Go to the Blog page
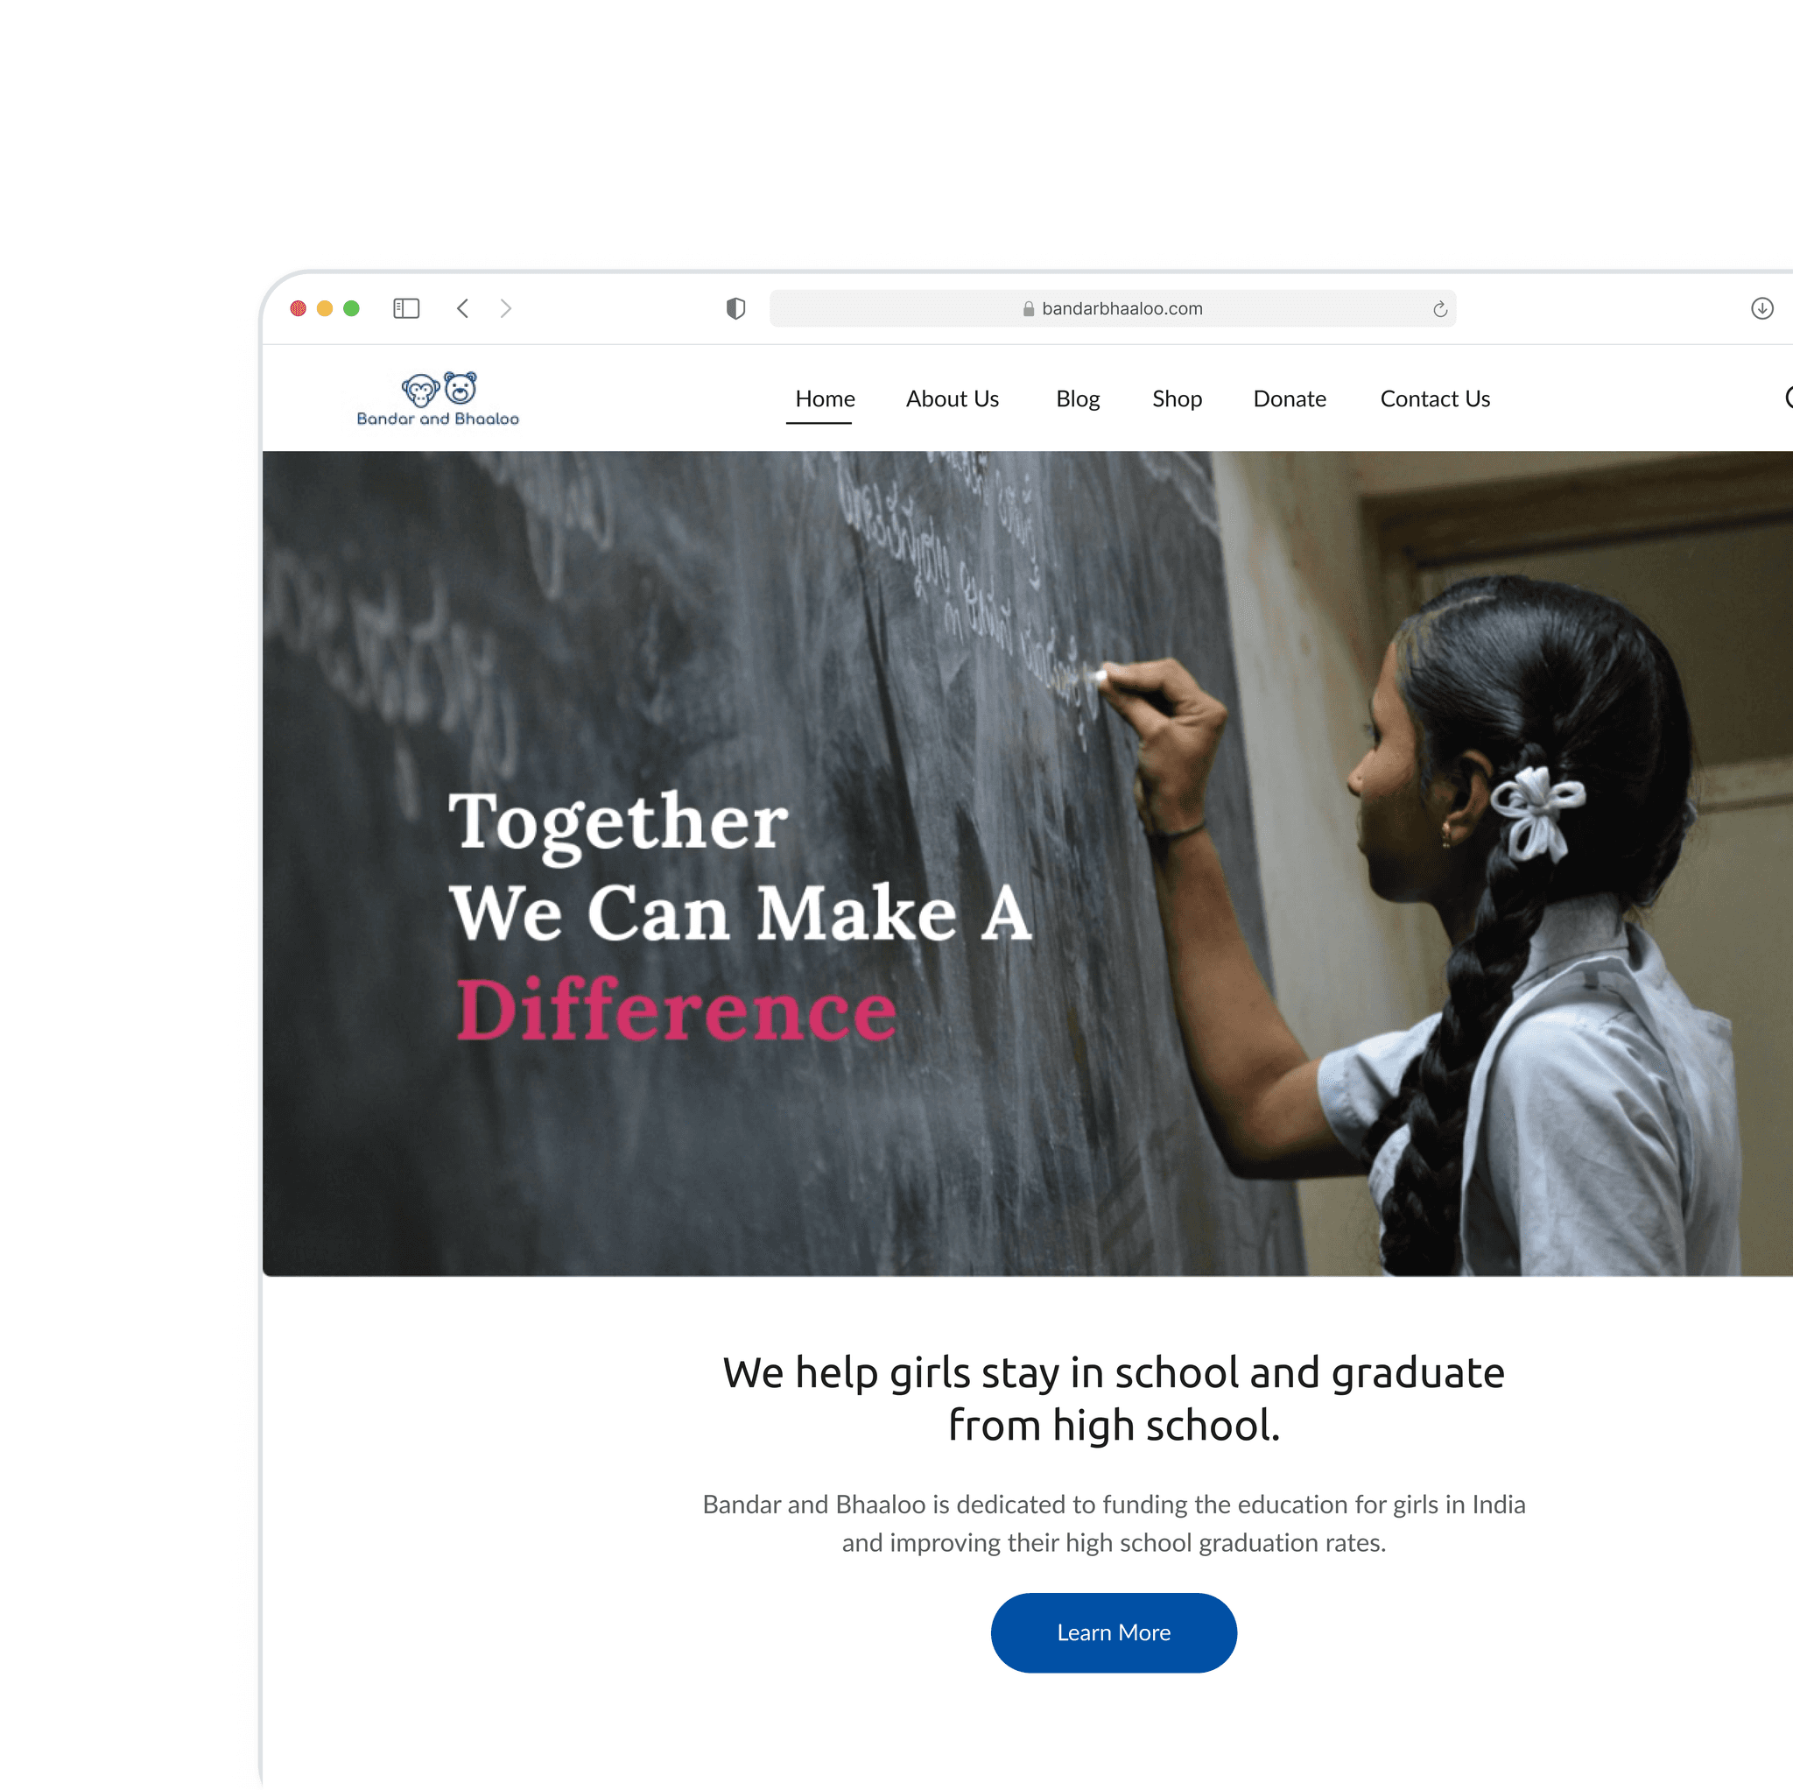This screenshot has height=1790, width=1793. tap(1078, 398)
